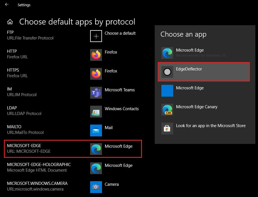Select the Microsoft Edge Canary icon
Viewport: 258px width, 197px height.
167,110
